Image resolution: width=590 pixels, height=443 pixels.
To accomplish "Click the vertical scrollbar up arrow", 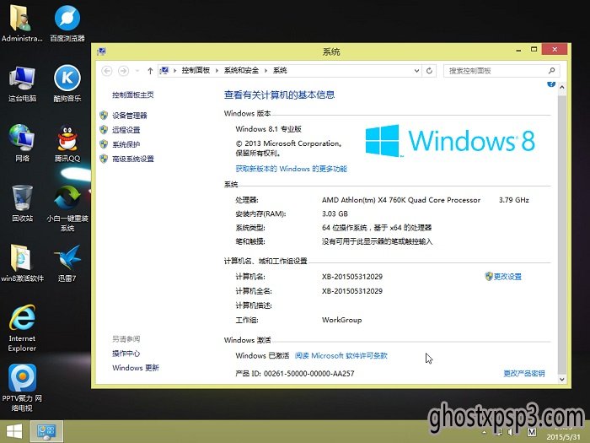I will click(562, 88).
